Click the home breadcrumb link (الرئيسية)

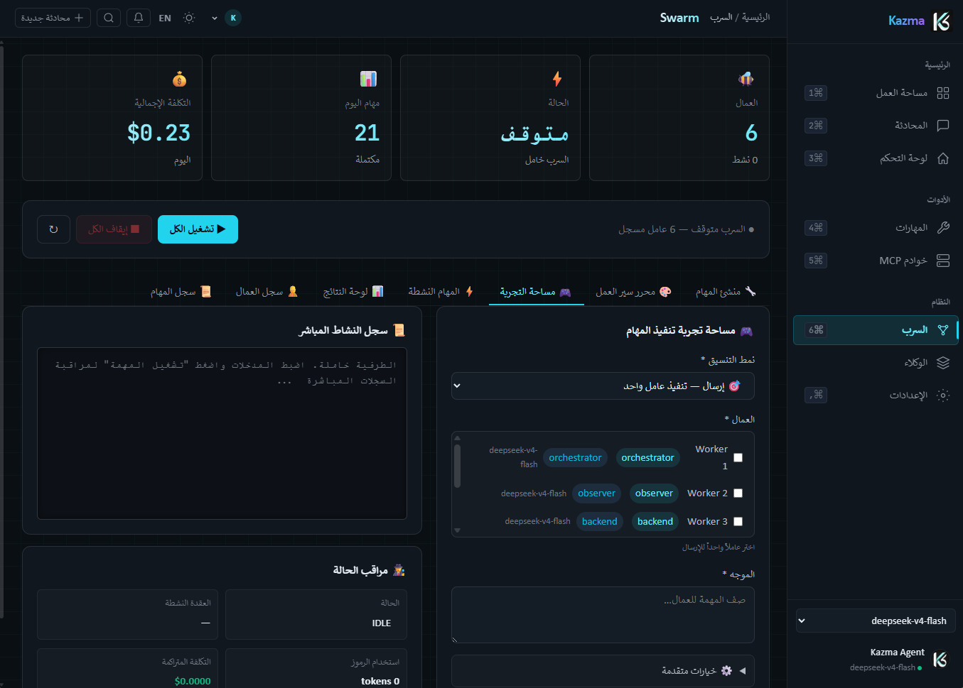click(x=755, y=17)
